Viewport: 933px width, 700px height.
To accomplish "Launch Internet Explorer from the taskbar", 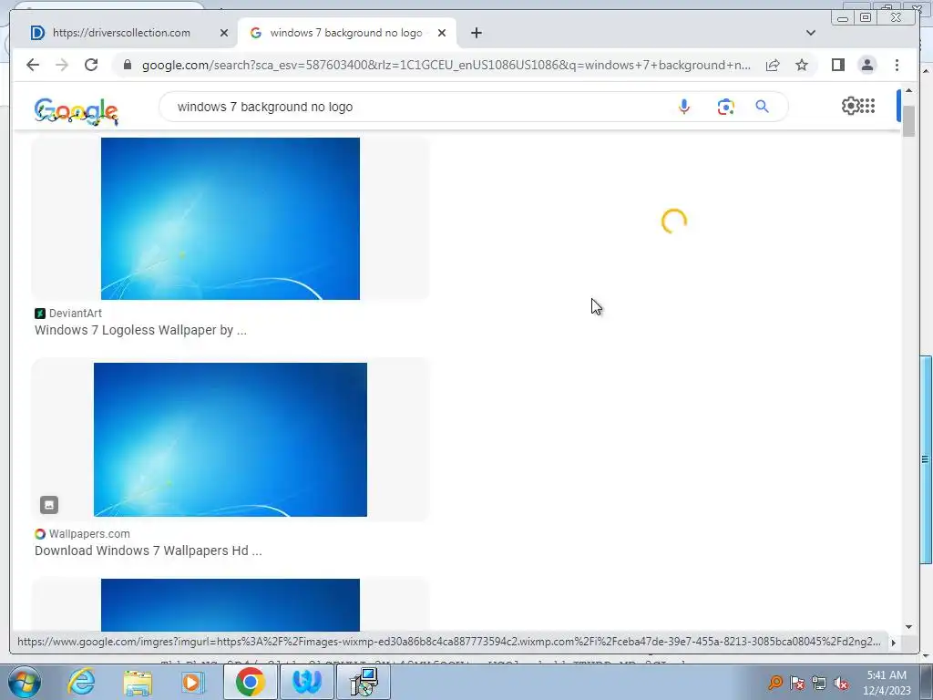I will (x=81, y=682).
